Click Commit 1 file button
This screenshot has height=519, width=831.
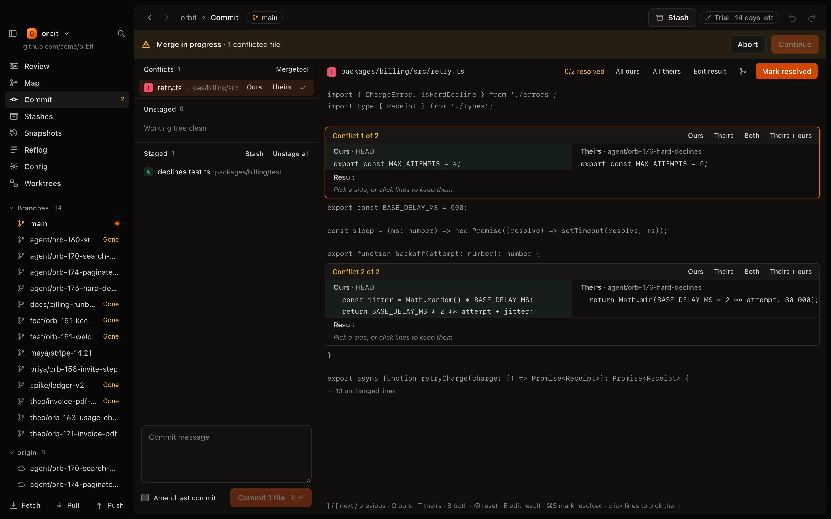click(271, 498)
